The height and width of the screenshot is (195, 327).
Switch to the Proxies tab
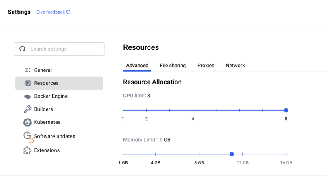pyautogui.click(x=206, y=66)
